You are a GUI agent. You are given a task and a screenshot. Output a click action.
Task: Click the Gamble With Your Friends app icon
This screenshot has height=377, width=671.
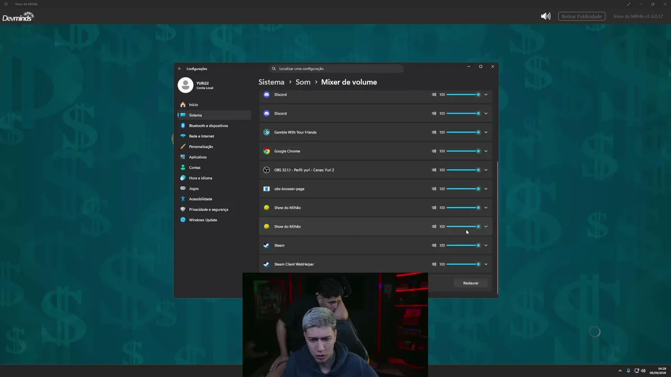266,132
